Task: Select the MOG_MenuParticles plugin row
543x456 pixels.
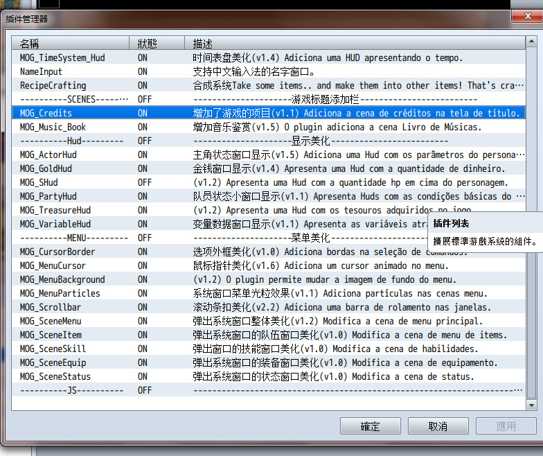Action: (x=269, y=293)
